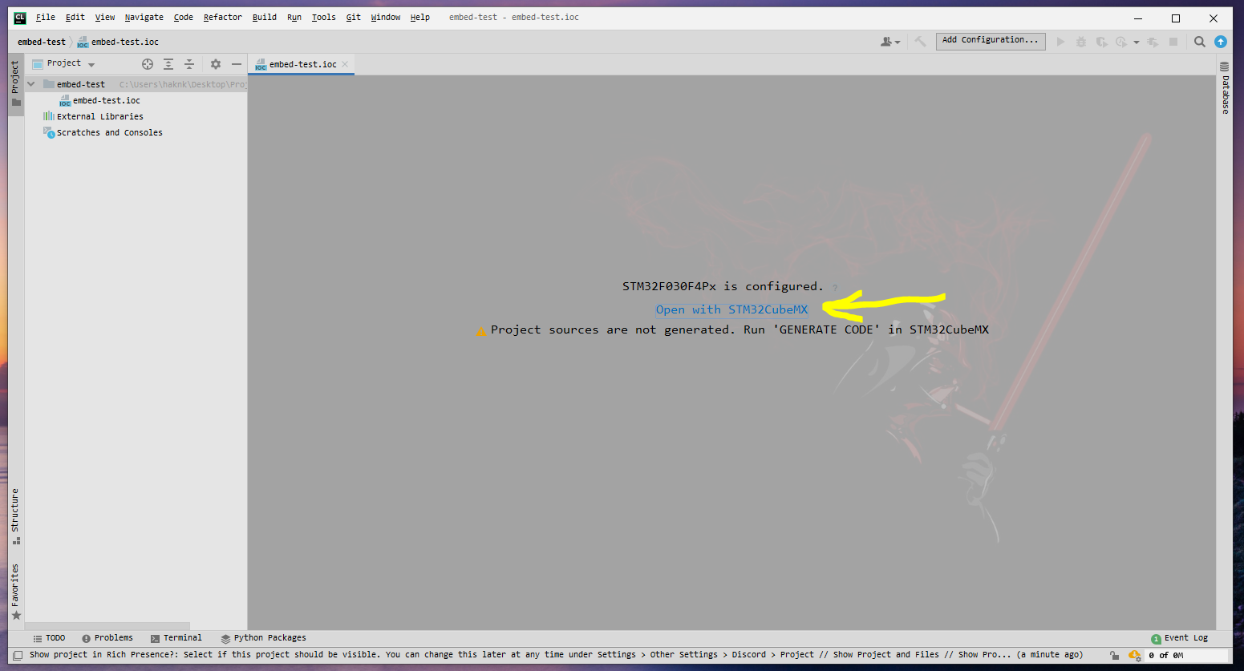Select External Libraries node
The height and width of the screenshot is (671, 1244).
93,116
